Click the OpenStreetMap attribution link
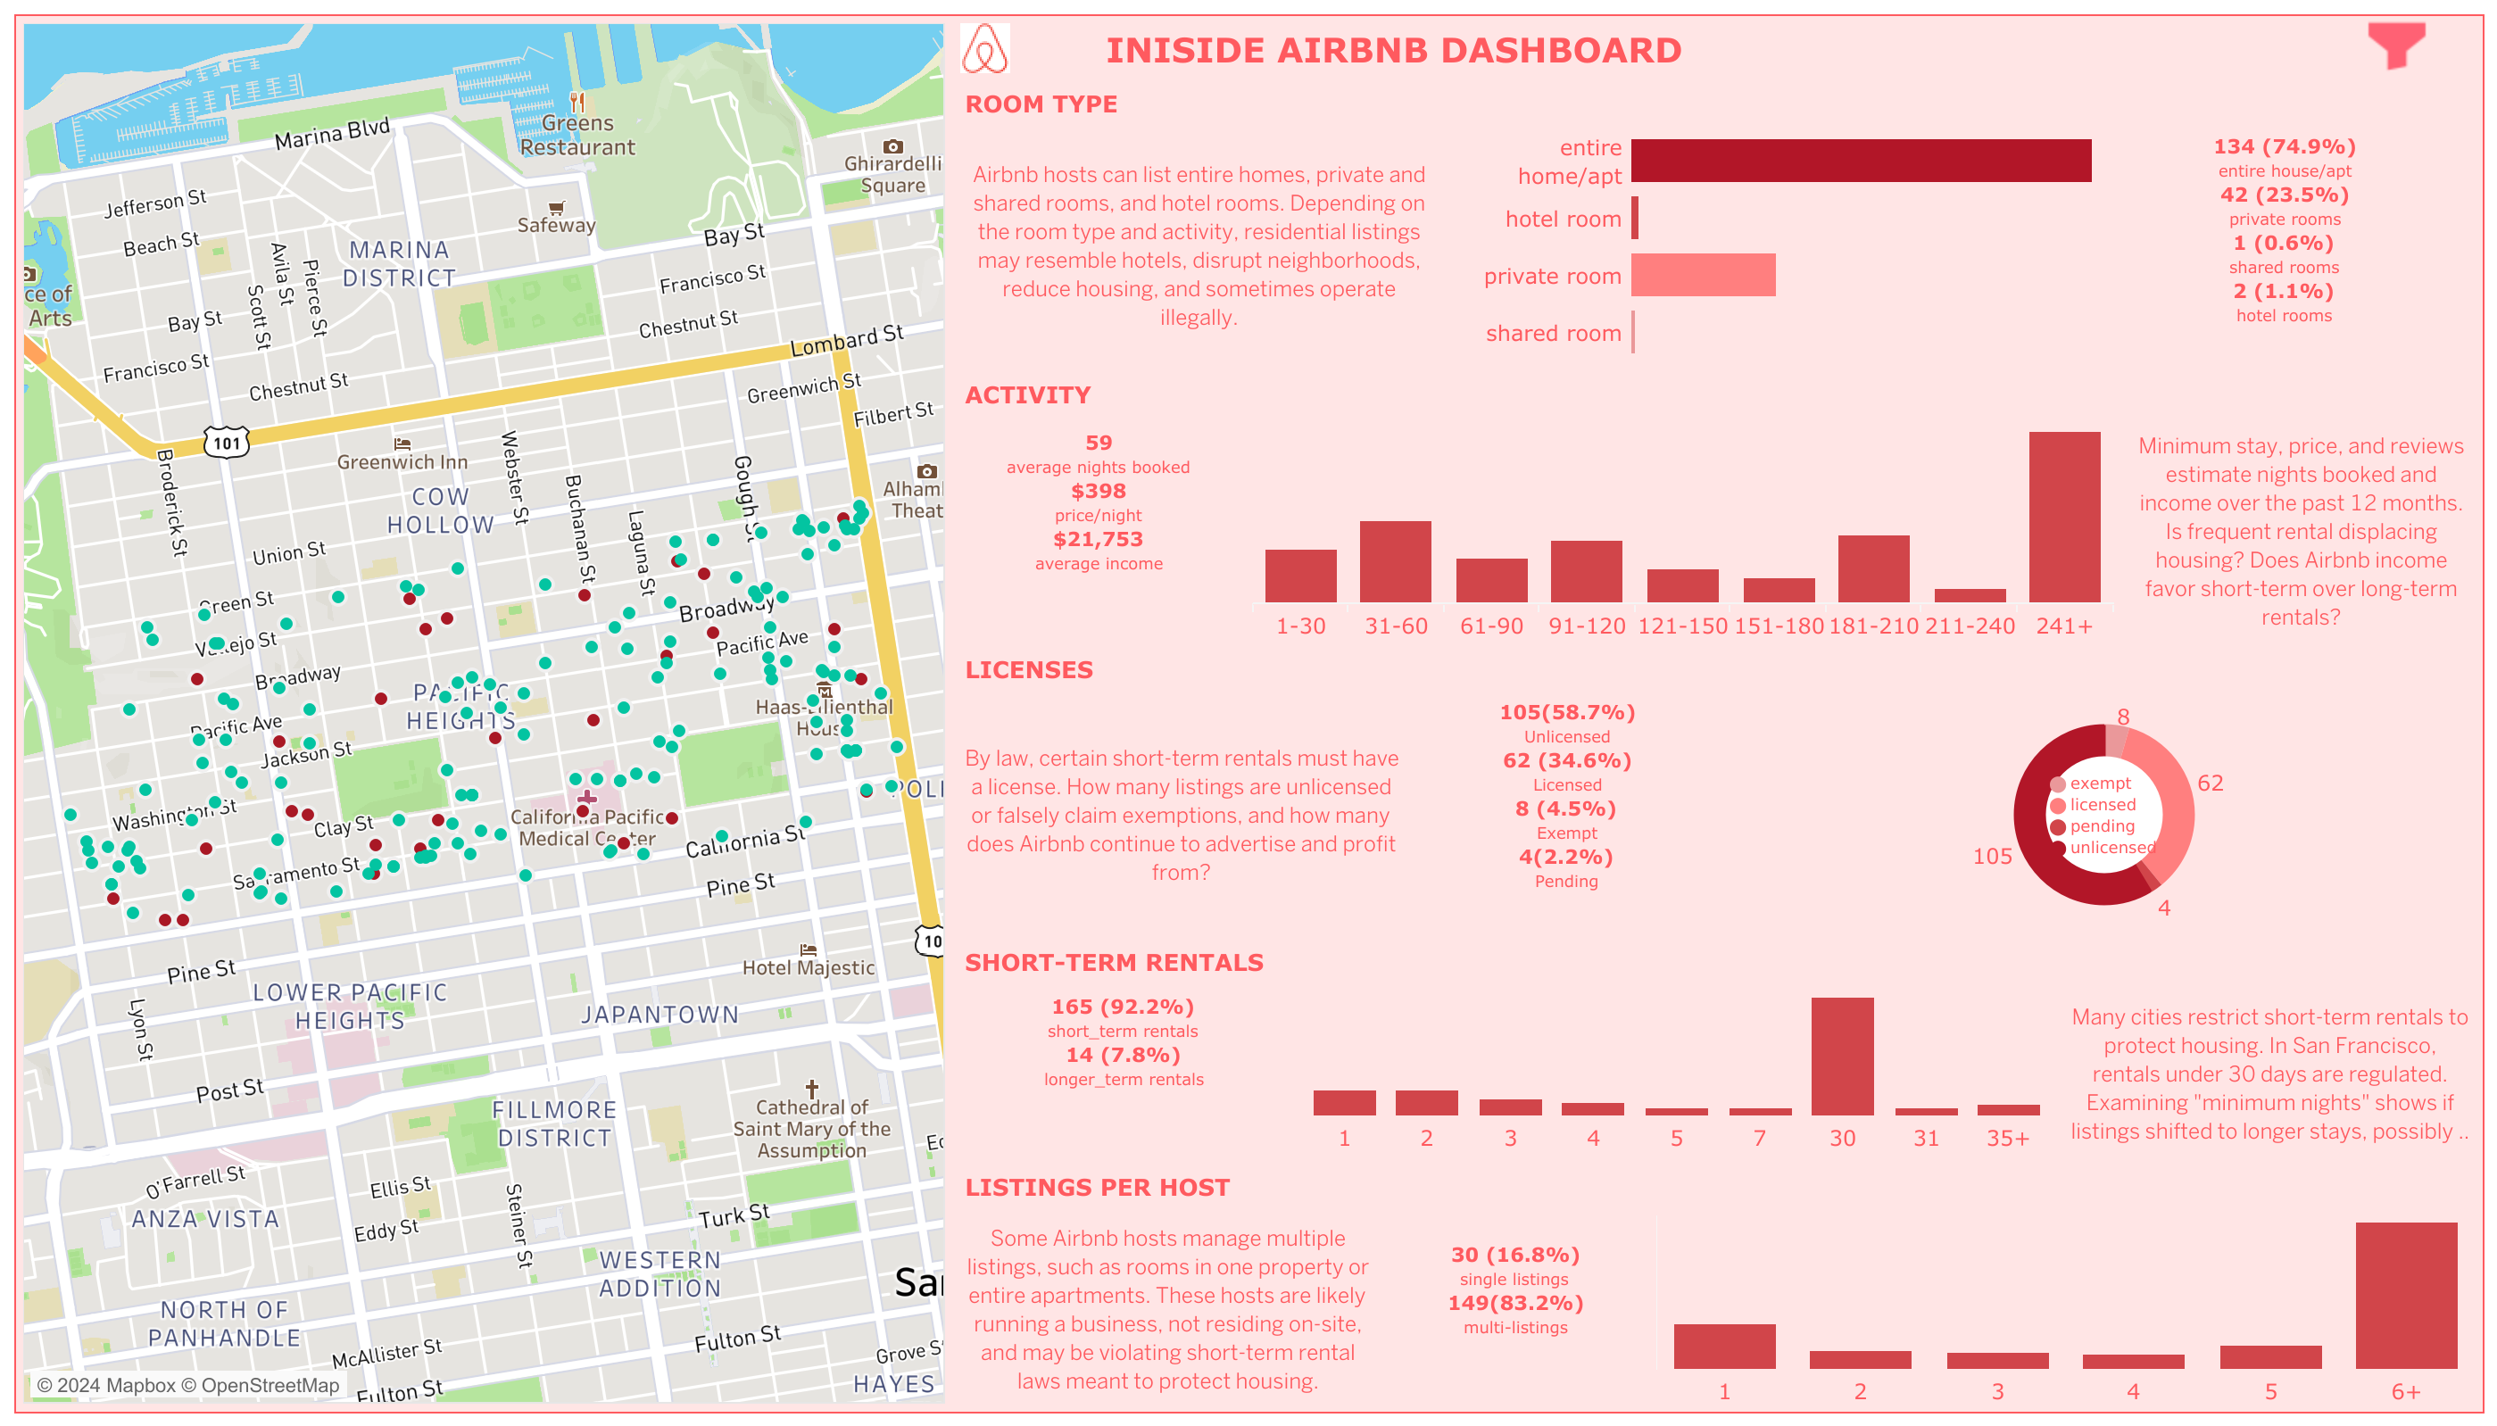This screenshot has width=2497, height=1426. pos(261,1385)
